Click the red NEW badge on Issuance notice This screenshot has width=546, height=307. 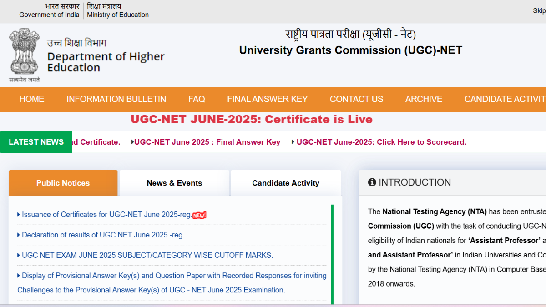tap(199, 215)
